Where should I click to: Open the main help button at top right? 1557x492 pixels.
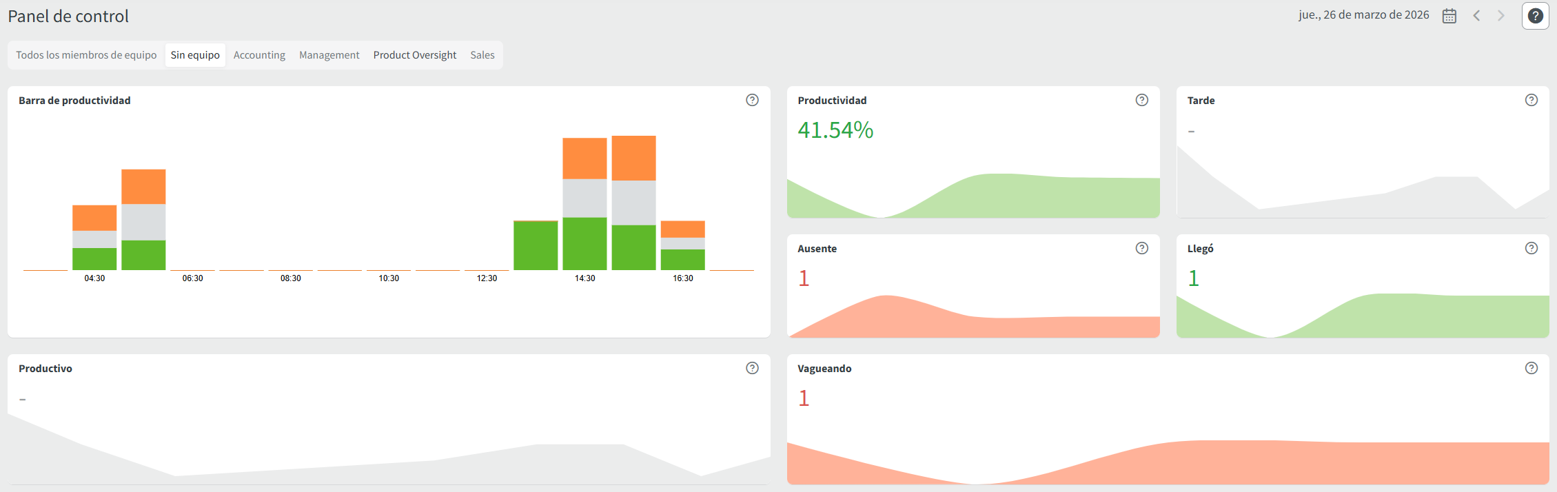[x=1535, y=16]
